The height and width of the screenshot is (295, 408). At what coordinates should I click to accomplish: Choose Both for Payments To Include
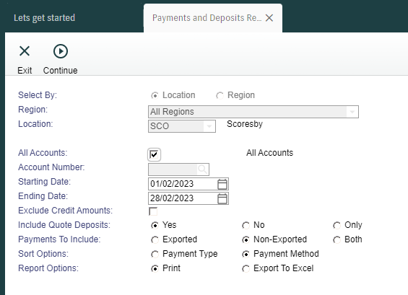pyautogui.click(x=337, y=239)
